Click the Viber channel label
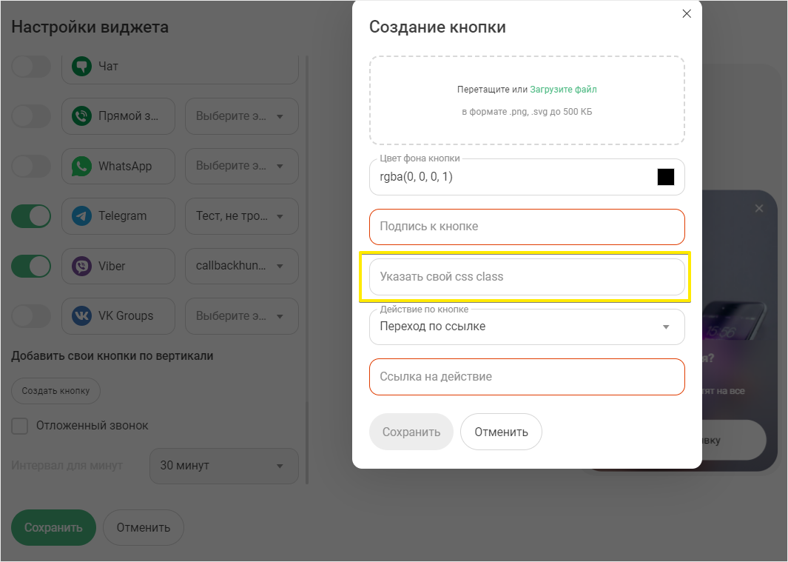Viewport: 788px width, 562px height. pos(112,266)
